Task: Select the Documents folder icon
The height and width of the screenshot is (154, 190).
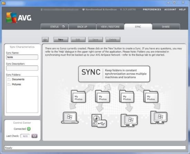Action: click(9, 79)
